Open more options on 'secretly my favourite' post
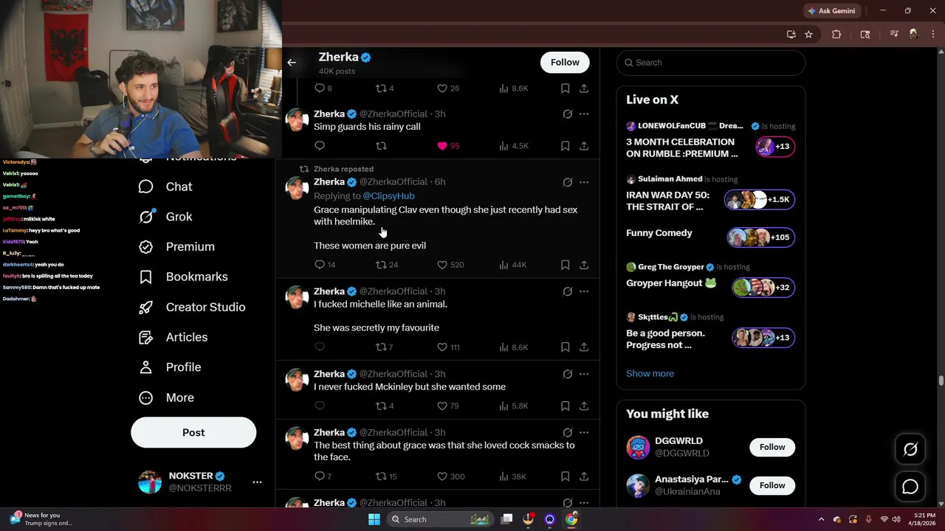Viewport: 945px width, 531px height. point(584,291)
